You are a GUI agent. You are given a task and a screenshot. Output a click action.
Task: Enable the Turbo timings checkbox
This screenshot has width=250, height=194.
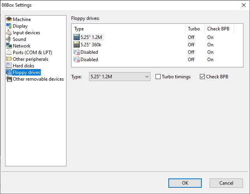(158, 76)
